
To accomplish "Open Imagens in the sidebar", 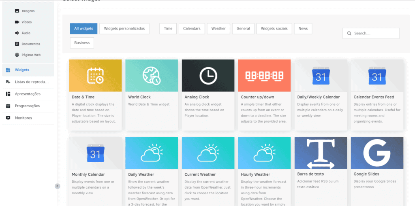I will pos(28,11).
